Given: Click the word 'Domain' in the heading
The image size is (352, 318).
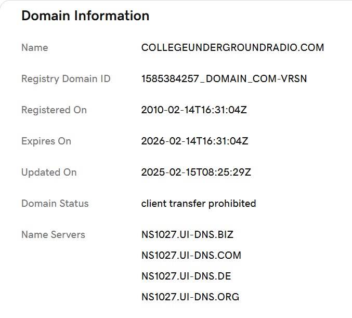Looking at the screenshot, I should point(45,16).
